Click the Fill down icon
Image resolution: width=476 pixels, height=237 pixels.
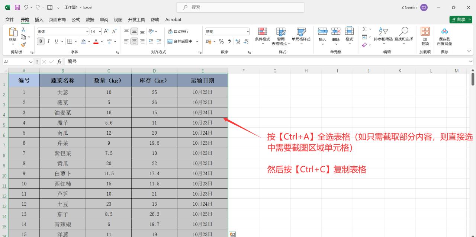tap(364, 37)
